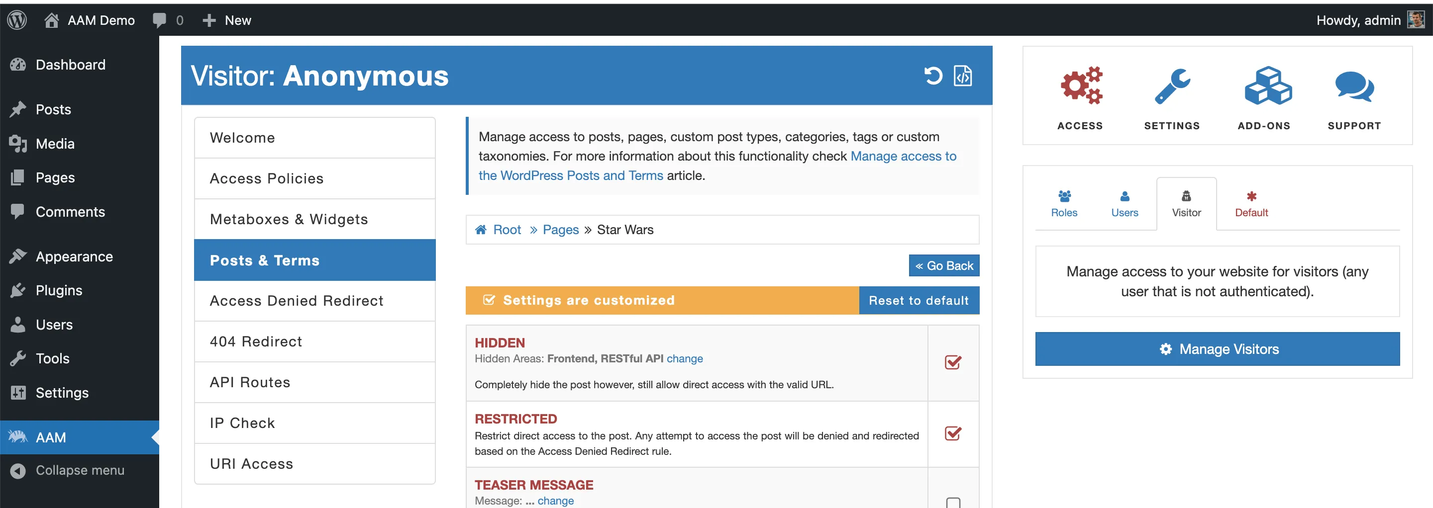
Task: Open Metaboxes & Widgets section
Action: point(315,220)
